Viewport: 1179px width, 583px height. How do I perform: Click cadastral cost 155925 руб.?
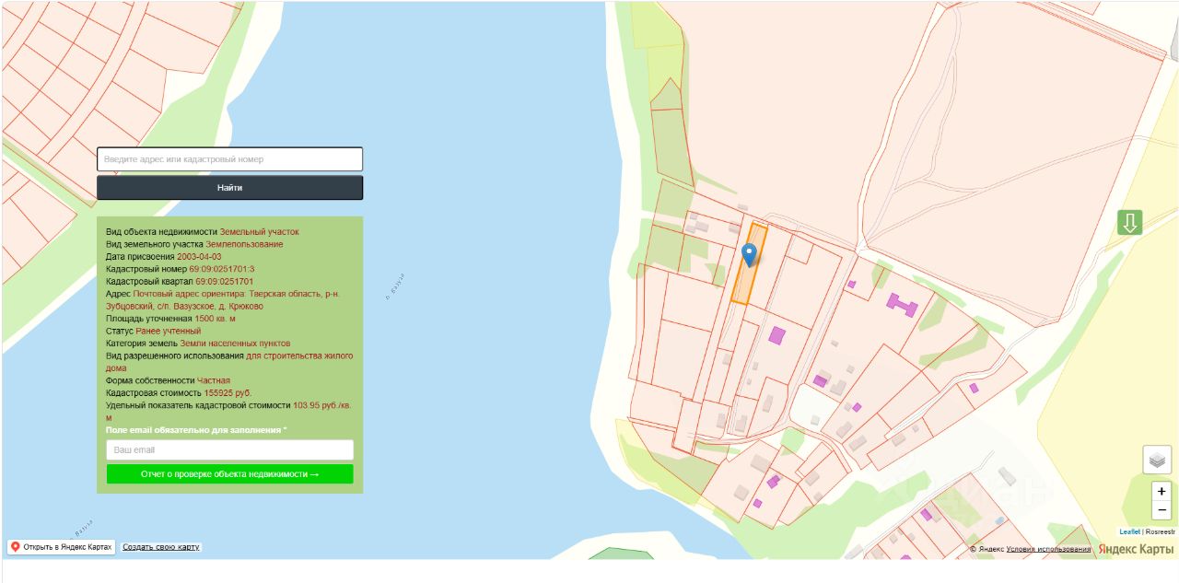(x=228, y=393)
